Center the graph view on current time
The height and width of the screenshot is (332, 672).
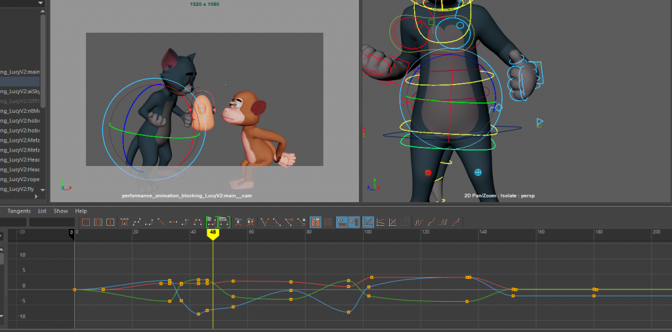coord(110,222)
